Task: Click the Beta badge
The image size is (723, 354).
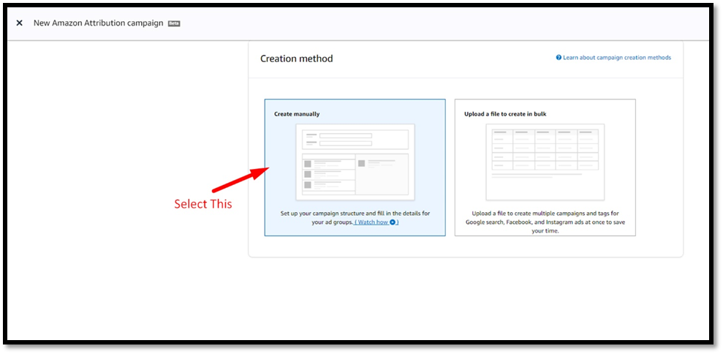Action: click(174, 23)
